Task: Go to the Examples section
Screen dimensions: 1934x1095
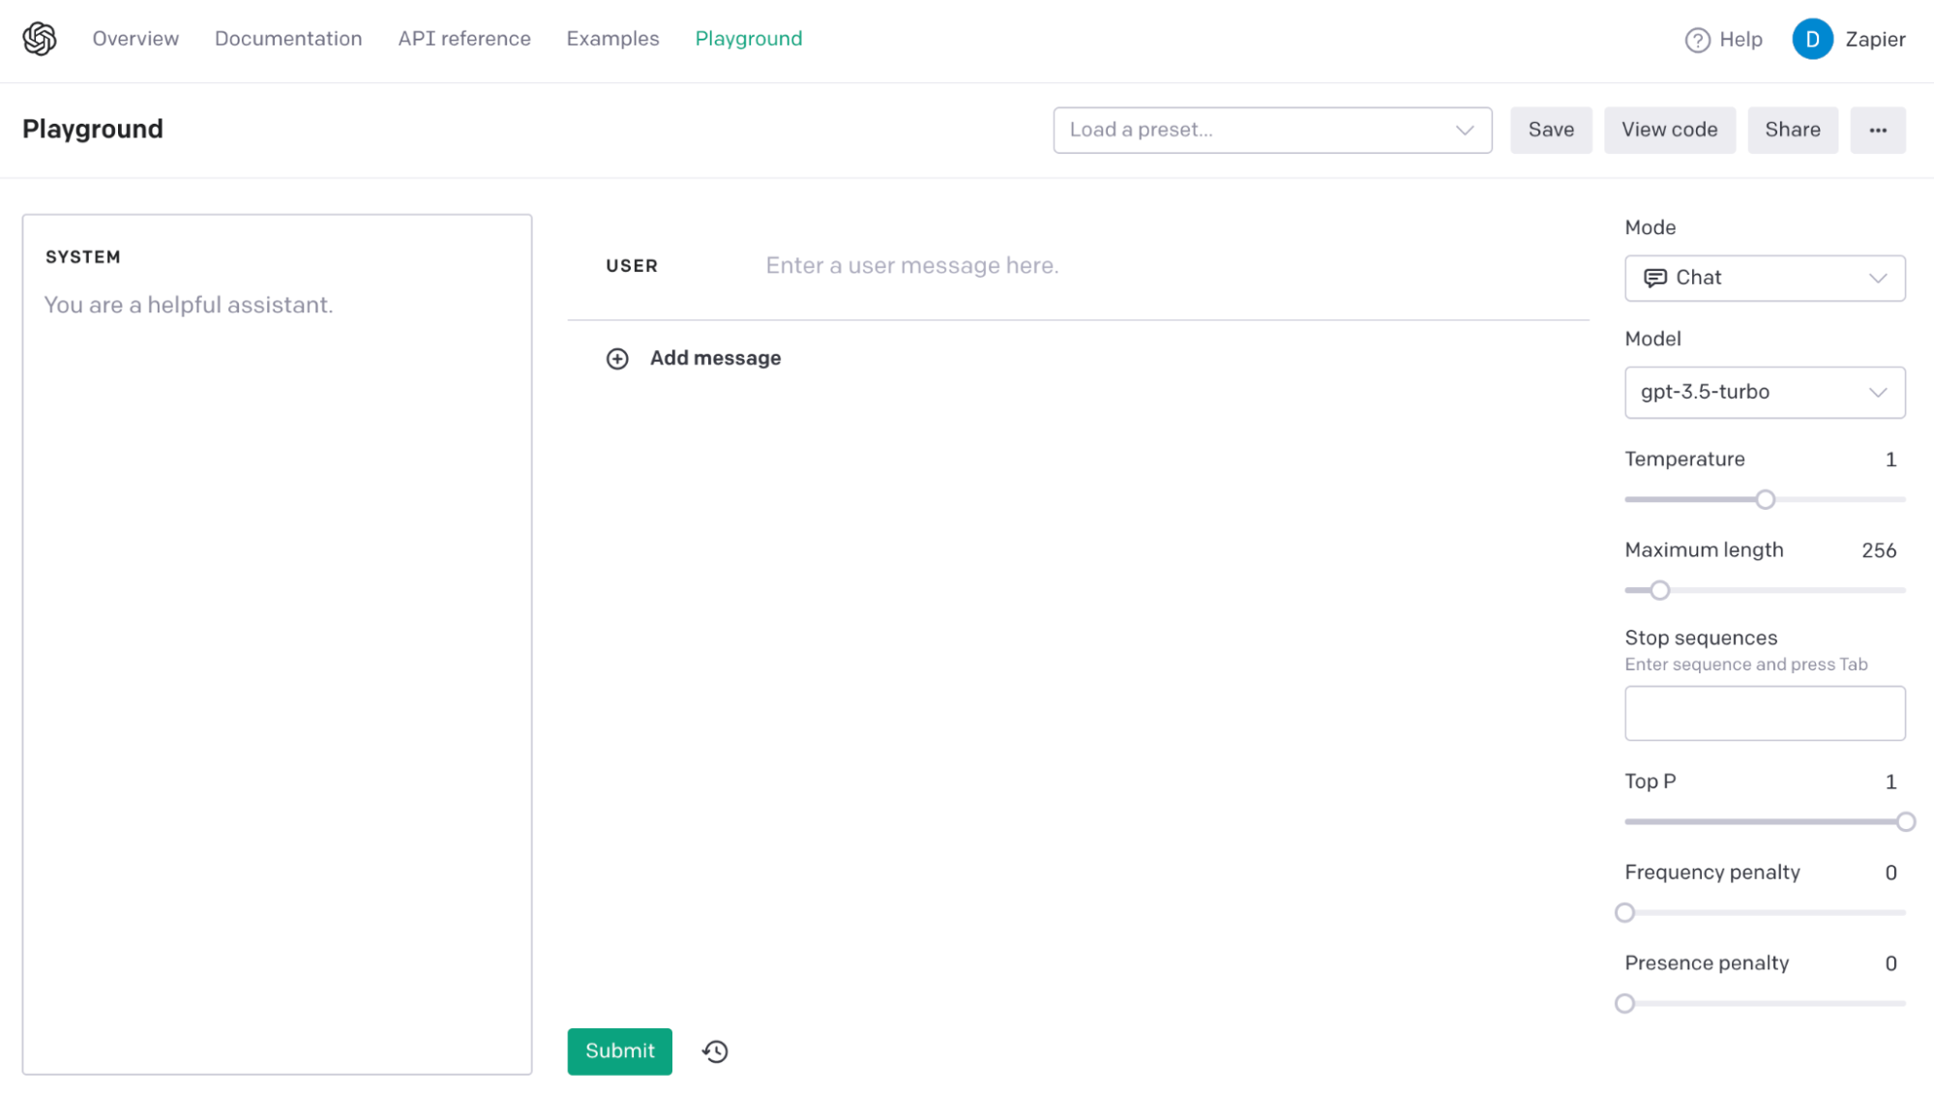Action: click(x=611, y=39)
